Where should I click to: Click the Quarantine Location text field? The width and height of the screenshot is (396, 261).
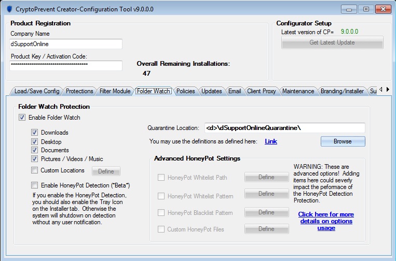[284, 128]
